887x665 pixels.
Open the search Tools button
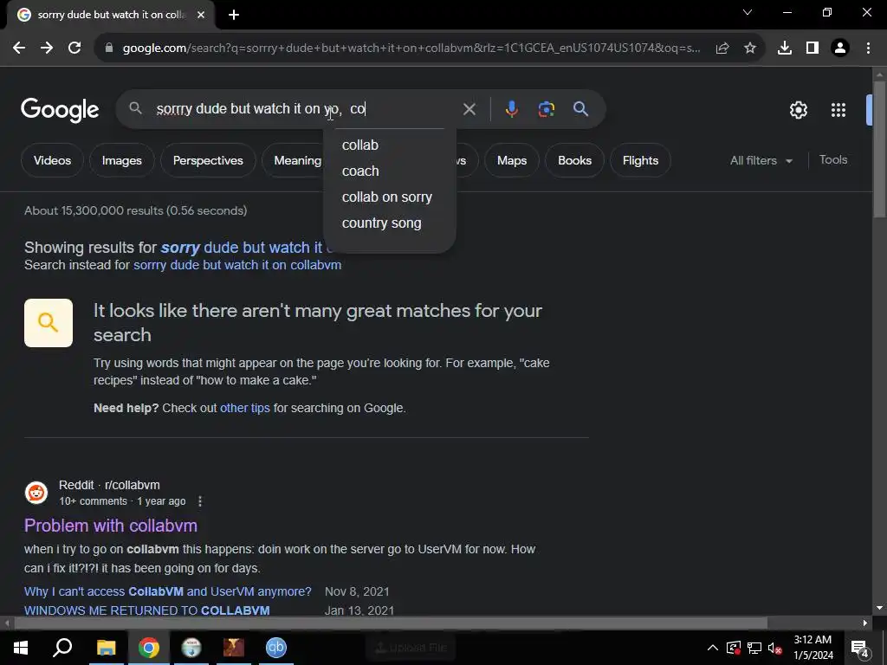[833, 160]
